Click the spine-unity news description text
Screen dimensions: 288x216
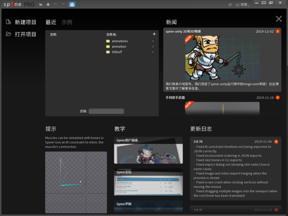pyautogui.click(x=222, y=86)
